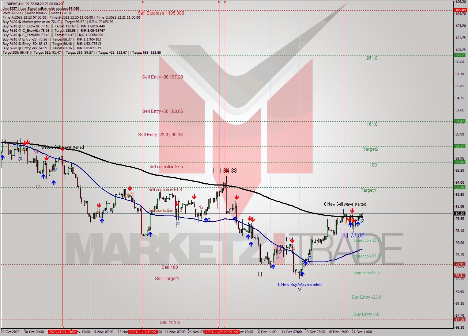468x336 pixels.
Task: Click the green 86.46 price tag
Action: tap(460, 162)
